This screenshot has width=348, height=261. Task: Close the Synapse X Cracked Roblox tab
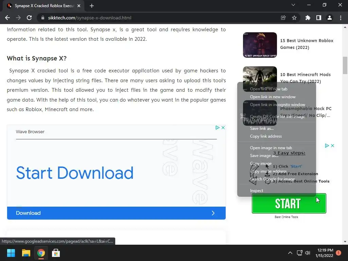coord(79,6)
